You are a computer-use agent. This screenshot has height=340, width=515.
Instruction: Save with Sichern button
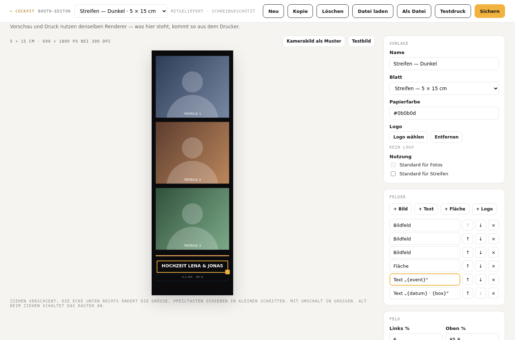[x=490, y=11]
